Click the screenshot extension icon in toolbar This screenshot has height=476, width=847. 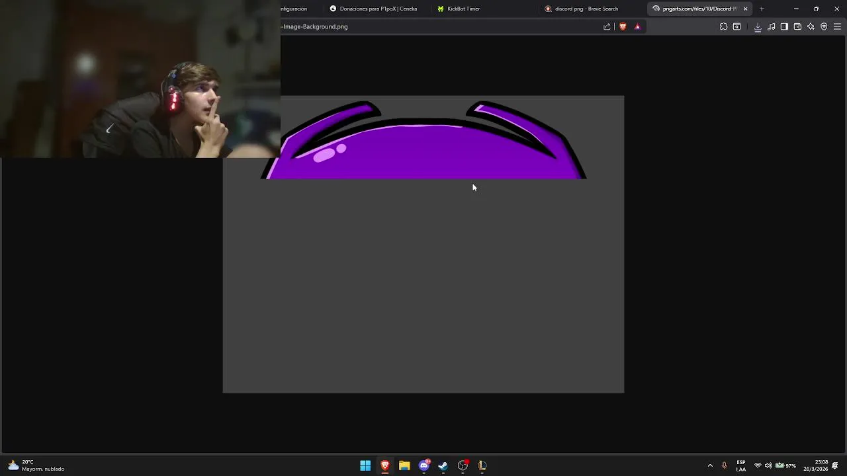[736, 26]
